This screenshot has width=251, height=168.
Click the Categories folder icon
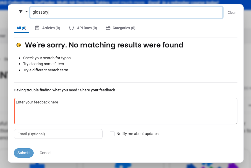pos(108,28)
